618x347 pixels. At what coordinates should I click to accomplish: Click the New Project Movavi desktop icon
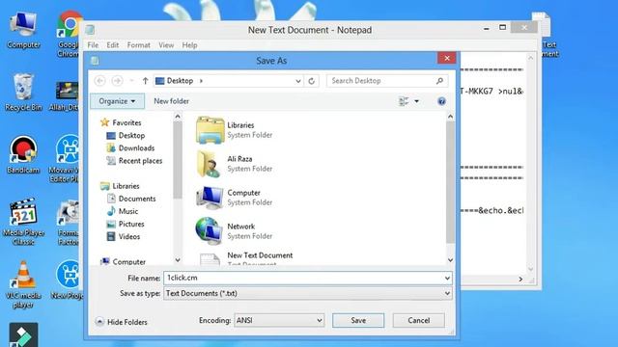[67, 280]
